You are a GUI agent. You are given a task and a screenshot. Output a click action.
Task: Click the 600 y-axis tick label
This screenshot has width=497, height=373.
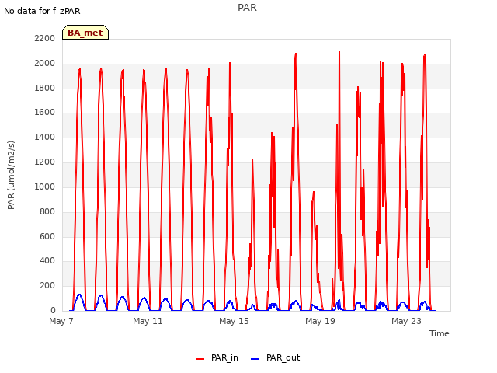pyautogui.click(x=47, y=236)
